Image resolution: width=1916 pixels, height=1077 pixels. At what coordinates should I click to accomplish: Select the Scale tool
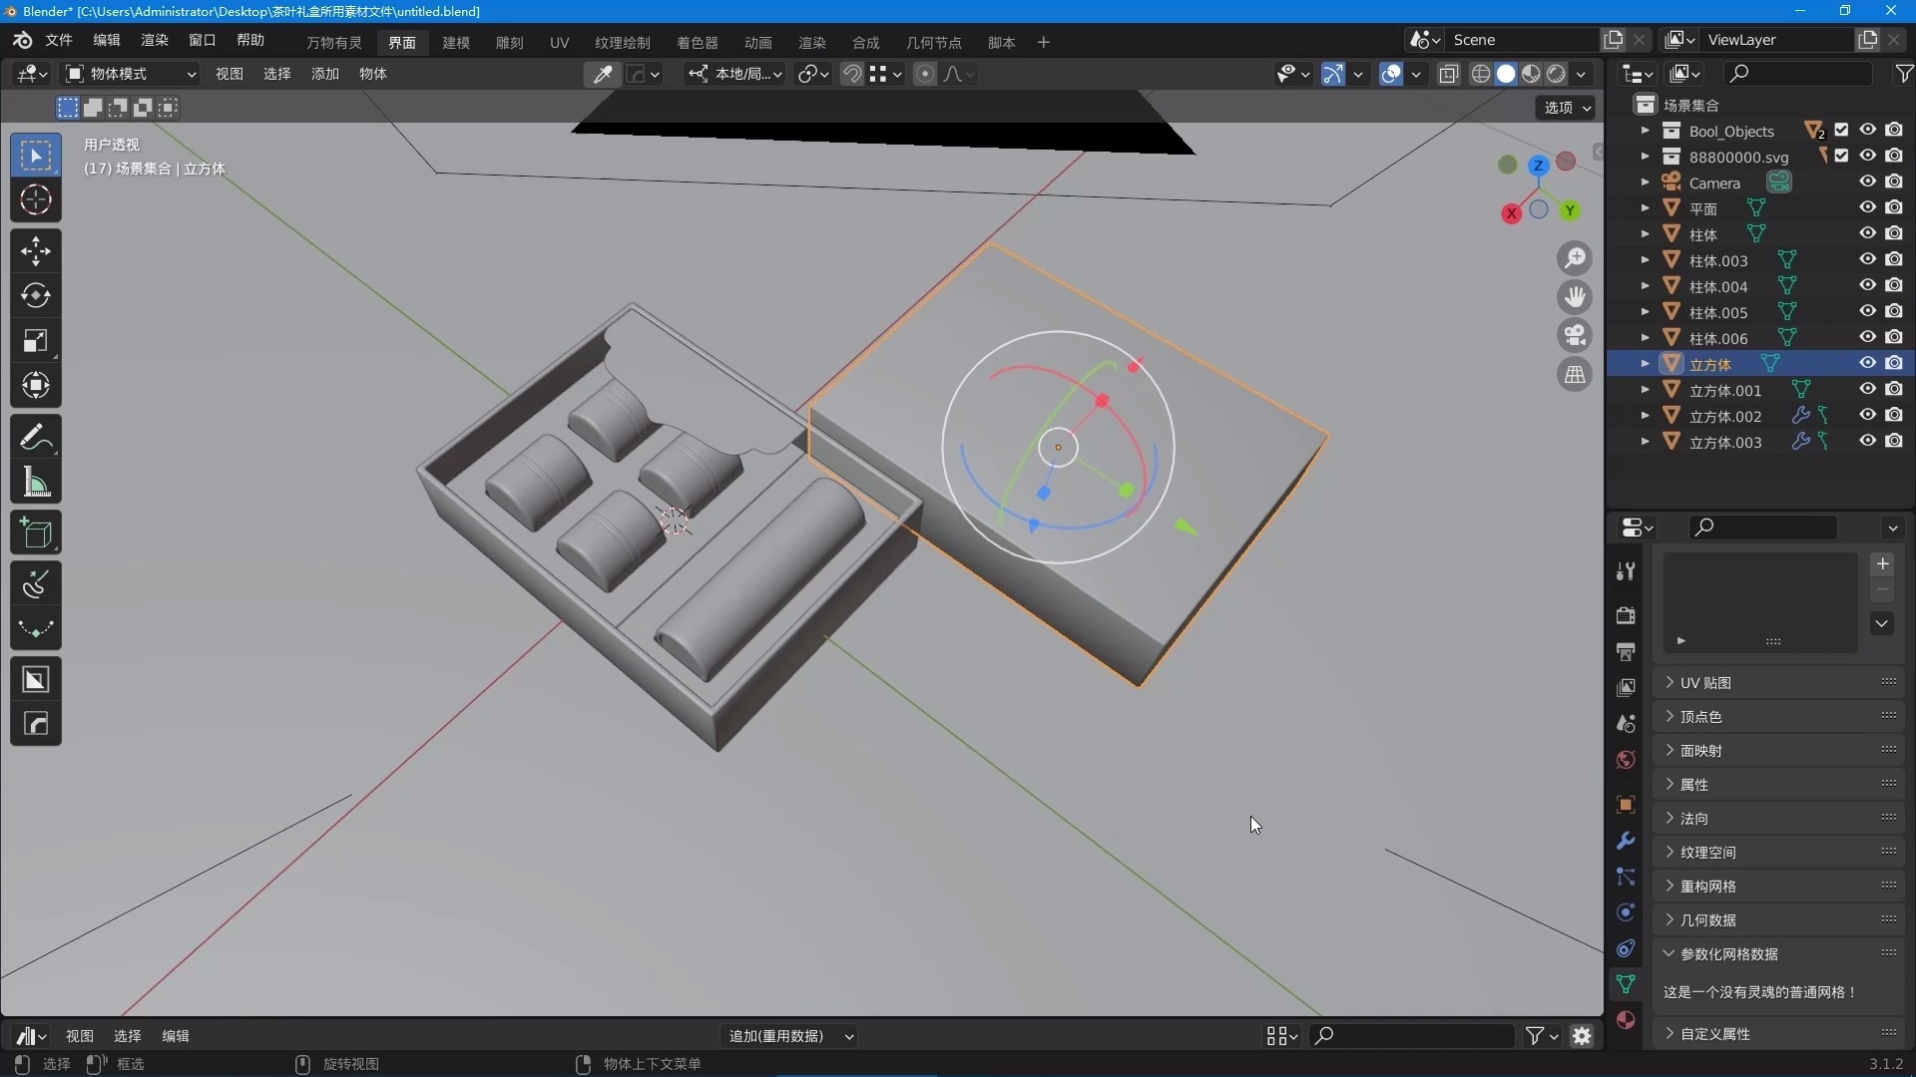36,340
